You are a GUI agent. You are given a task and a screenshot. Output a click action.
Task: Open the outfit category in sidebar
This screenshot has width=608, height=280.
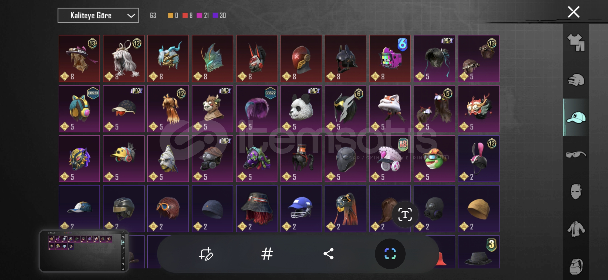tap(576, 43)
